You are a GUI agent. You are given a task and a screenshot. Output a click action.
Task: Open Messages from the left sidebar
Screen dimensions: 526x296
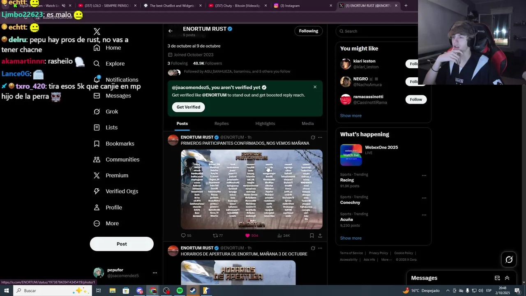[x=112, y=95]
